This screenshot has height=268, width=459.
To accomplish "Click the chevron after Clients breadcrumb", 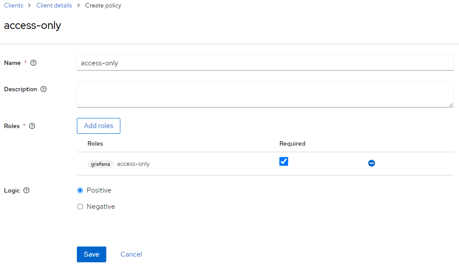I will coord(29,6).
